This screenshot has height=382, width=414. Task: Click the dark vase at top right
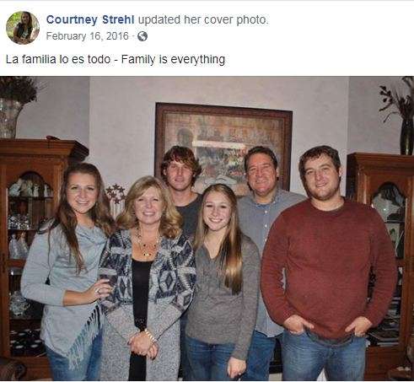(406, 137)
